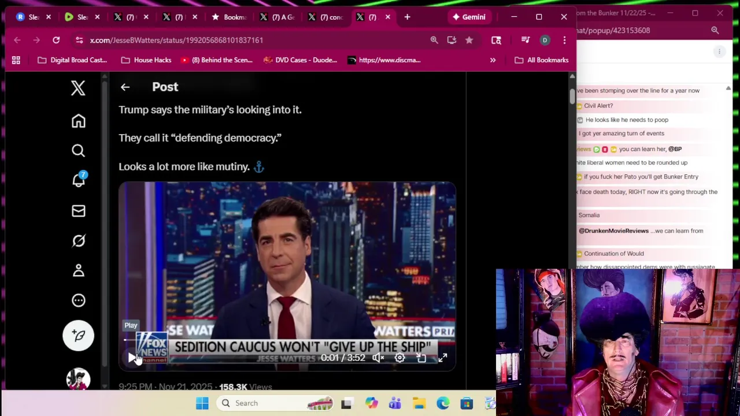Open File Explorer from taskbar
The height and width of the screenshot is (416, 740).
(419, 403)
